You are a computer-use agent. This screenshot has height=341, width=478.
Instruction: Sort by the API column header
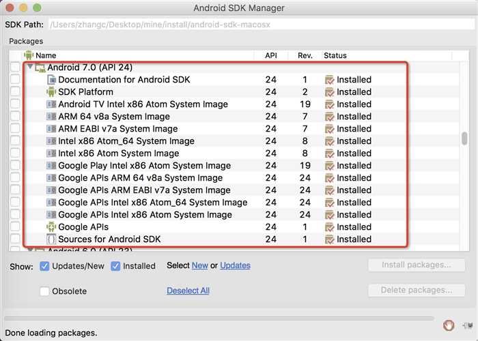coord(271,55)
